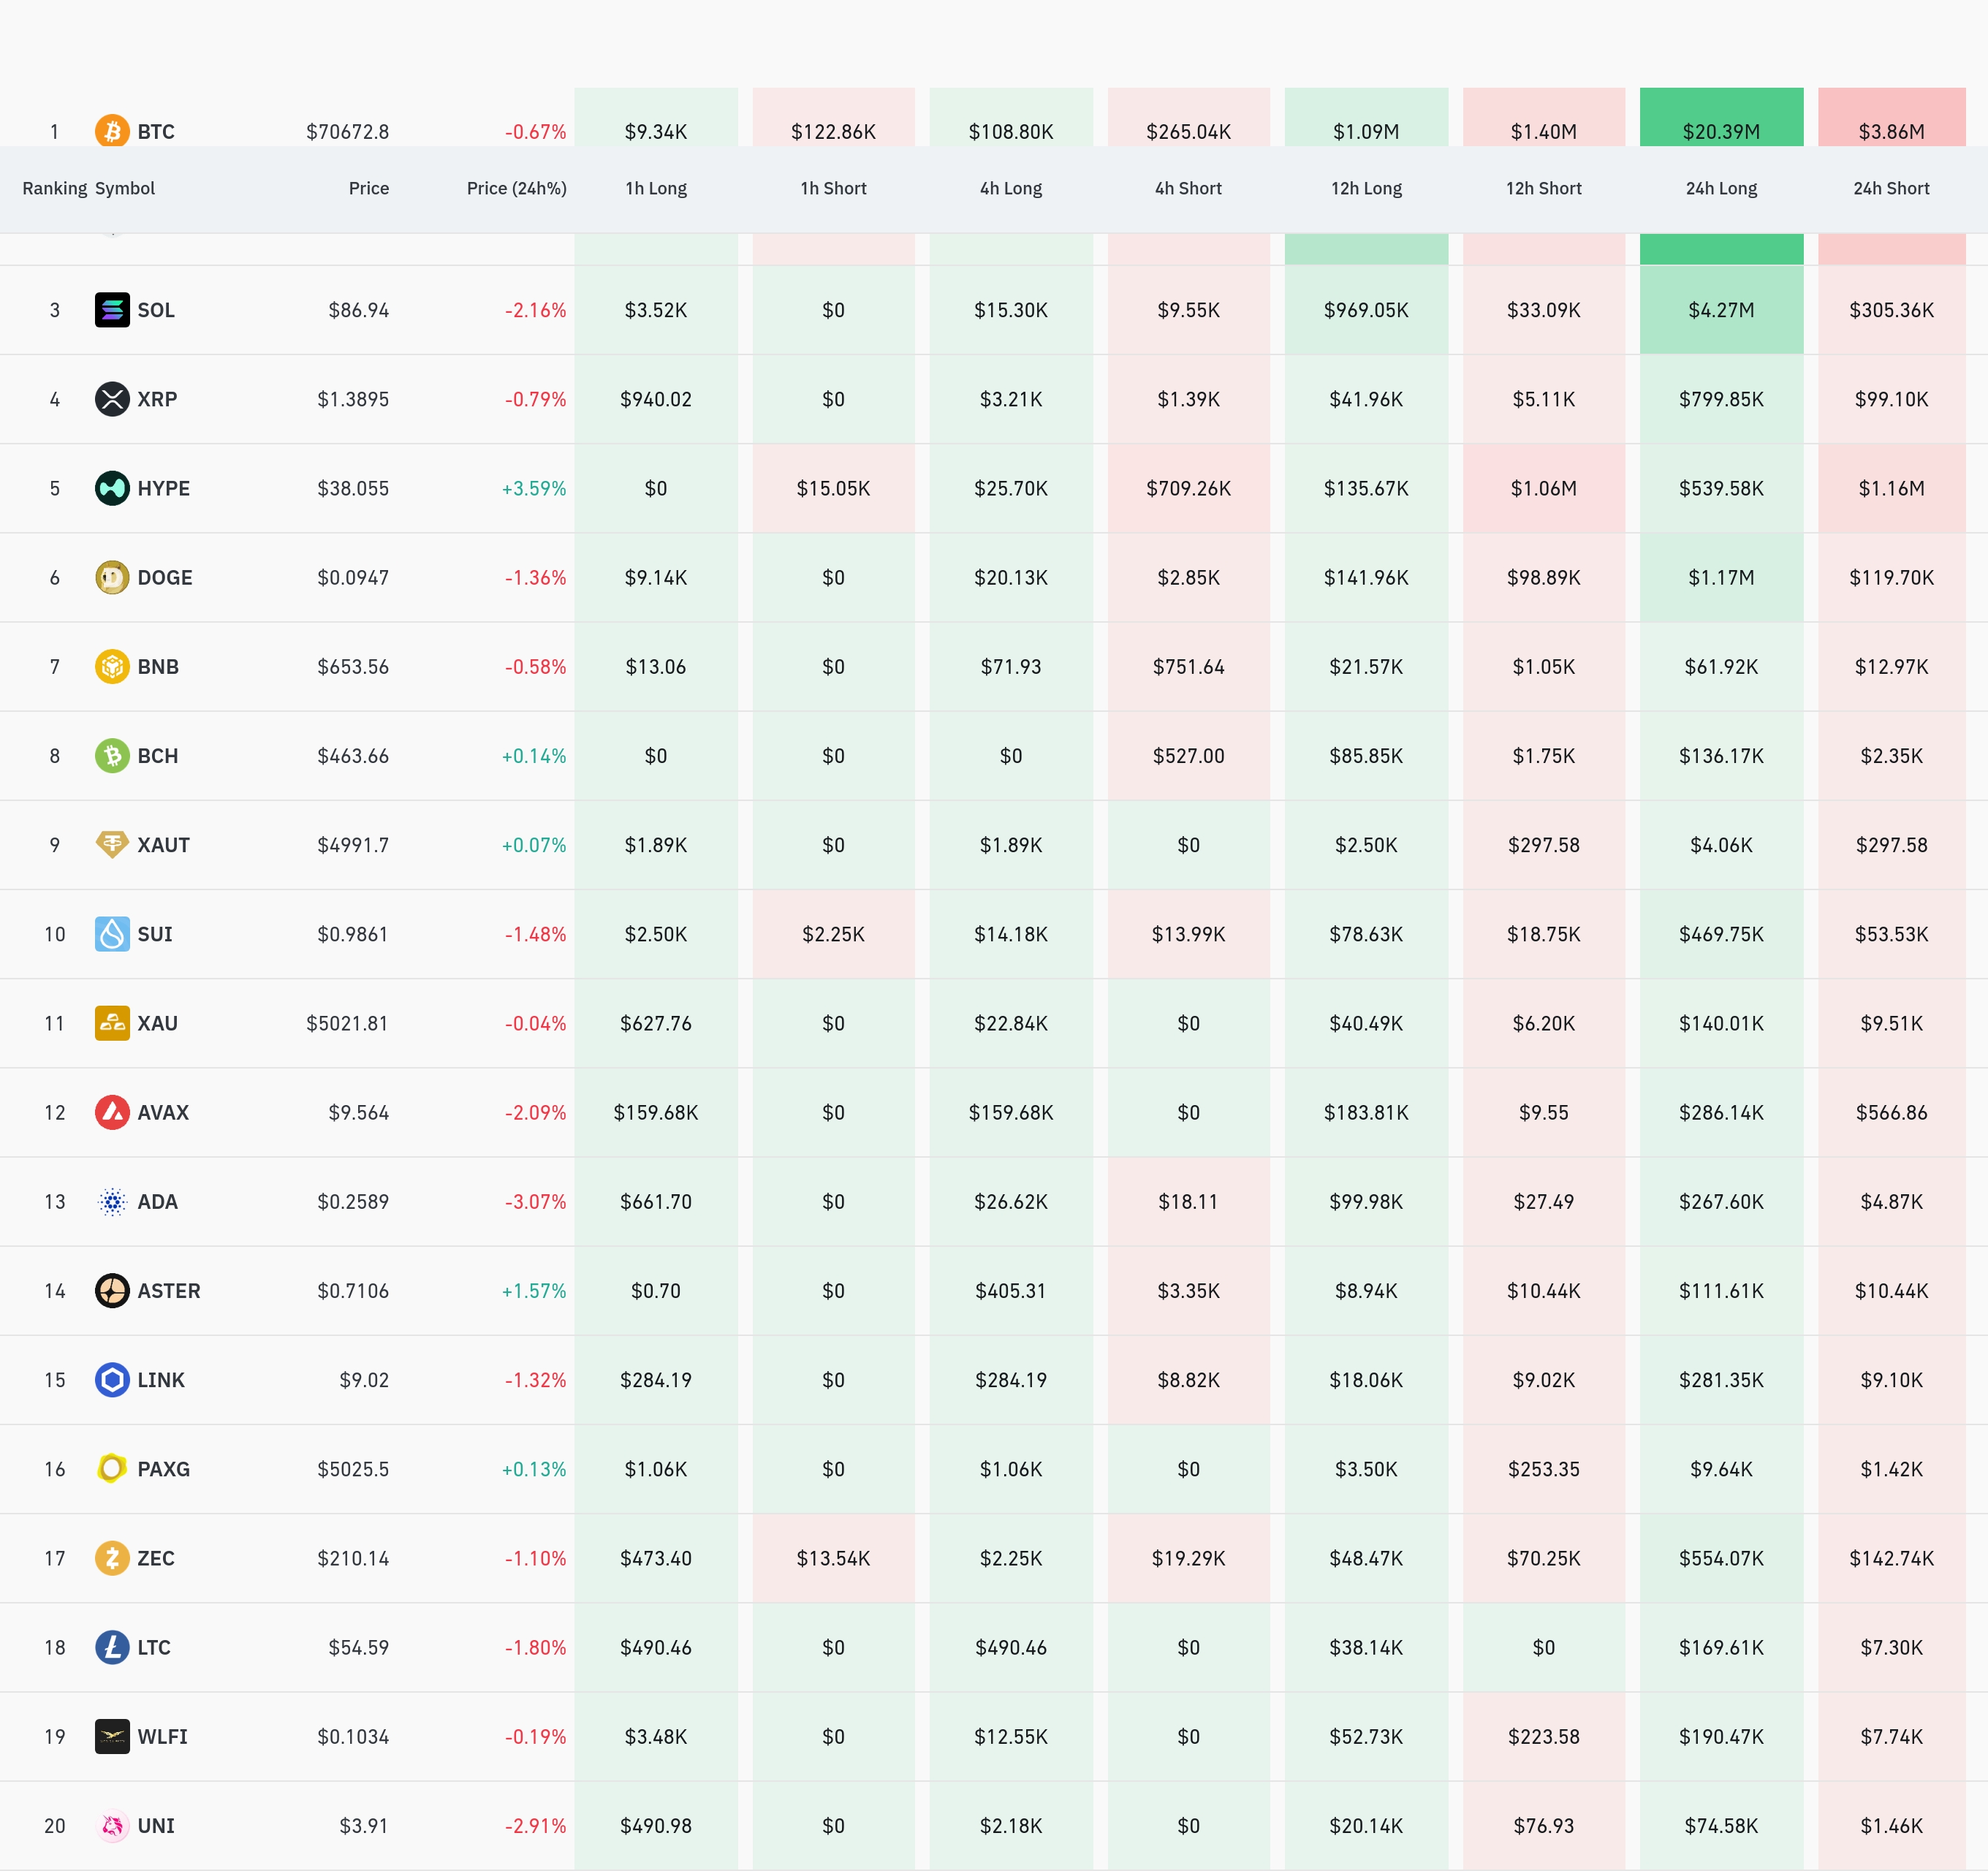The height and width of the screenshot is (1871, 1988).
Task: Click the Uniswap UNI icon
Action: click(x=112, y=1826)
